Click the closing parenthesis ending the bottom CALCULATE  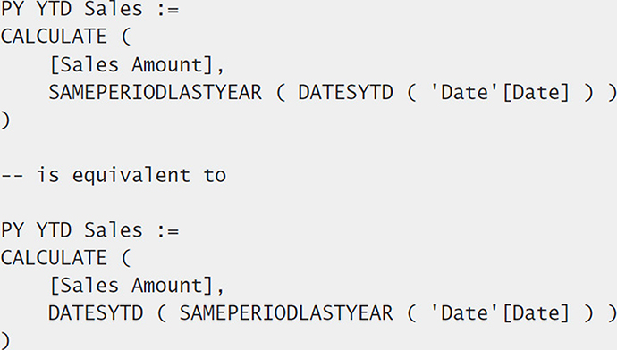4,340
